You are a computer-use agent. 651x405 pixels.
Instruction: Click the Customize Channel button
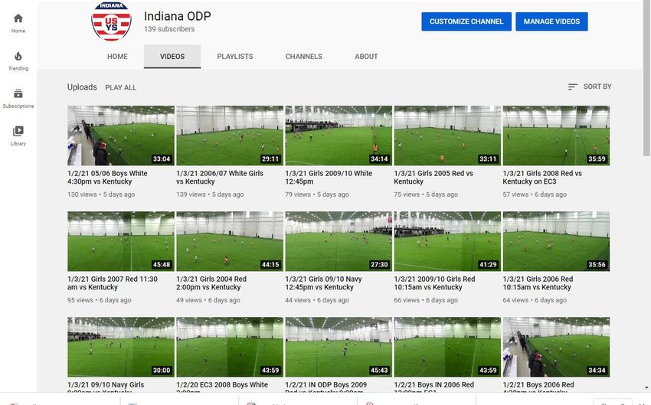tap(466, 21)
